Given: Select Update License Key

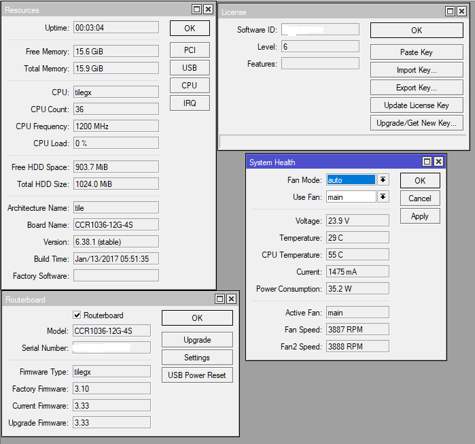Looking at the screenshot, I should click(417, 105).
